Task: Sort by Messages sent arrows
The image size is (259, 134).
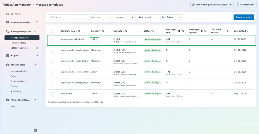Action: [x=183, y=31]
